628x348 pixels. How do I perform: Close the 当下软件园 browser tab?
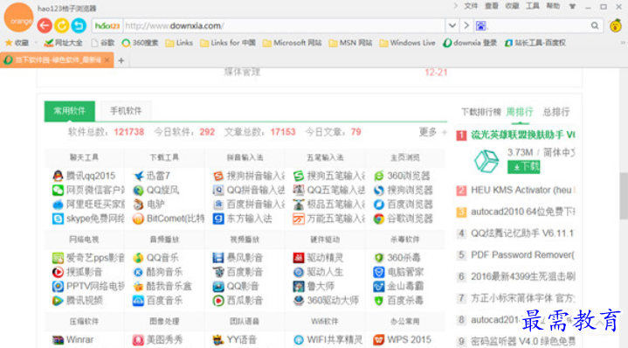click(107, 60)
